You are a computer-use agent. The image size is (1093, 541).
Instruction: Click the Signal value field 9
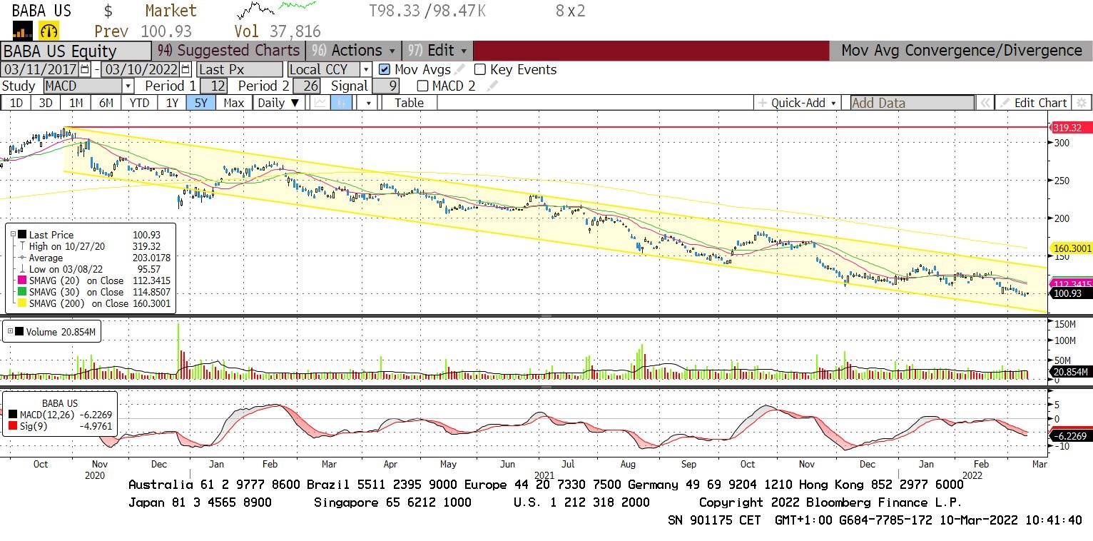(385, 86)
